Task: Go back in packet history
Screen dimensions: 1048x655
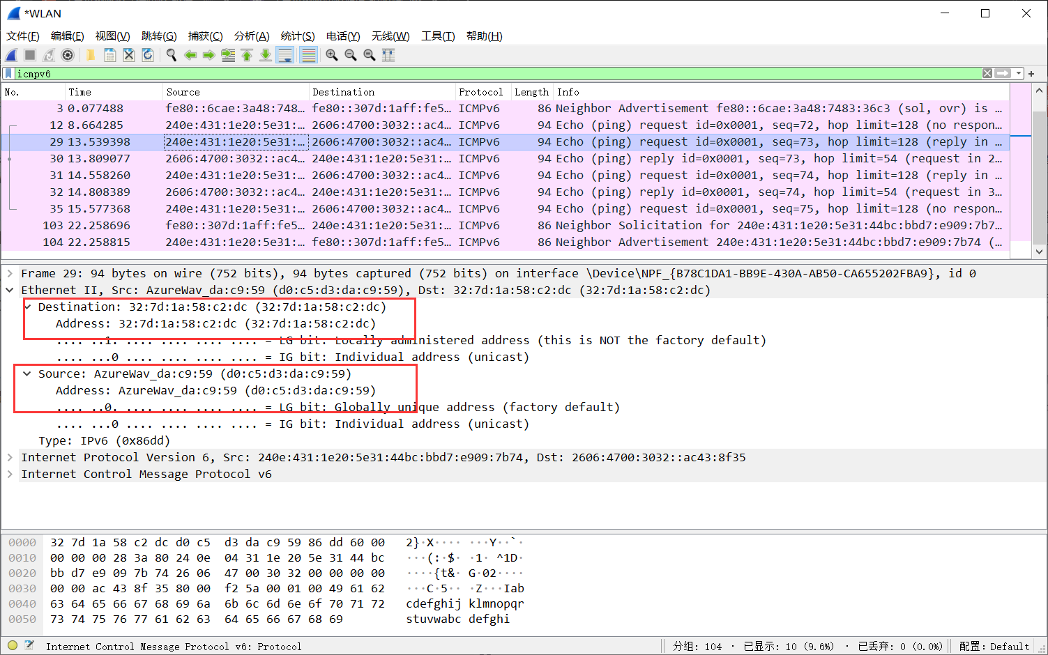Action: [x=190, y=55]
